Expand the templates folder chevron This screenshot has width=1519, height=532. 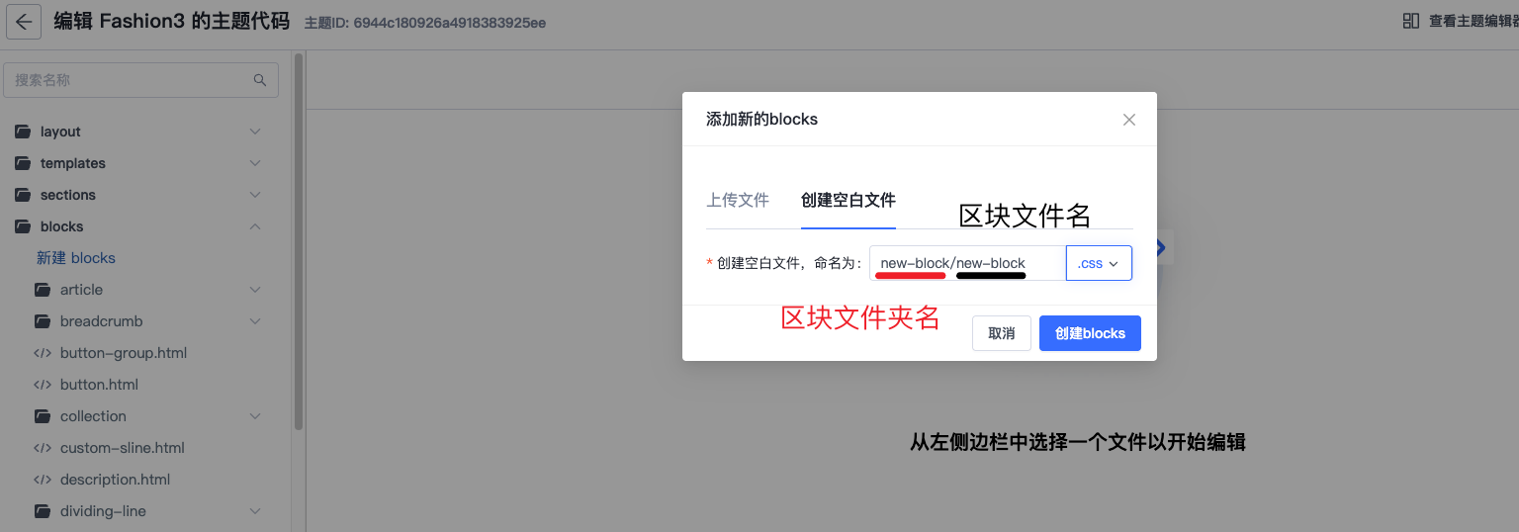tap(255, 163)
